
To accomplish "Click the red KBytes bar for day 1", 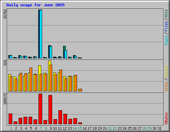I will [10, 119].
